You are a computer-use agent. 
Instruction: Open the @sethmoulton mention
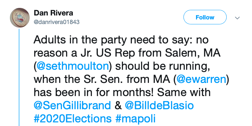click(x=73, y=66)
